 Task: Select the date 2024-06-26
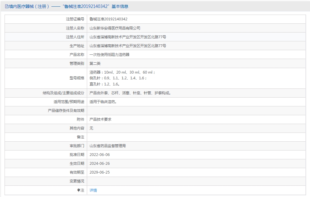(100, 164)
